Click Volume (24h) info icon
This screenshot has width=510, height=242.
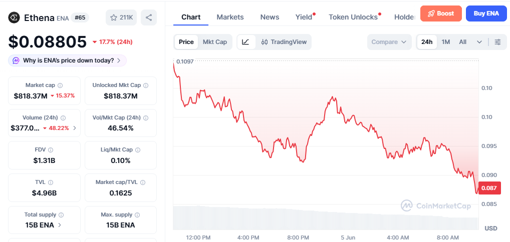tap(63, 118)
